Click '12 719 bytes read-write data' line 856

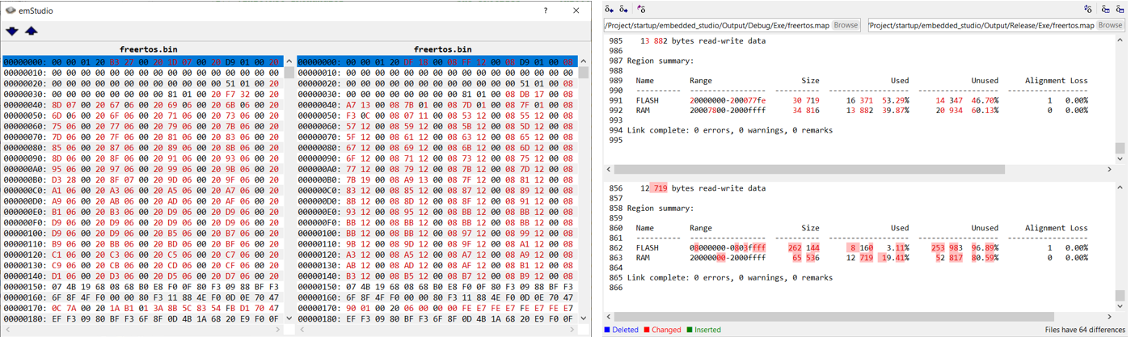click(703, 187)
